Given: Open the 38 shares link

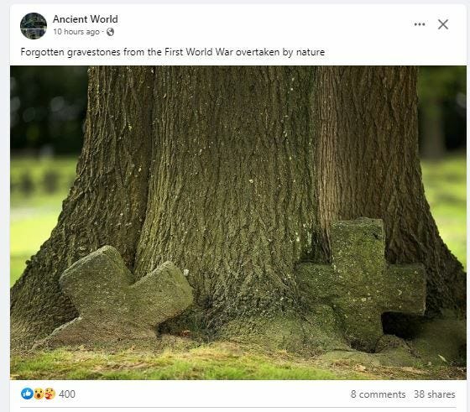Looking at the screenshot, I should pyautogui.click(x=435, y=394).
